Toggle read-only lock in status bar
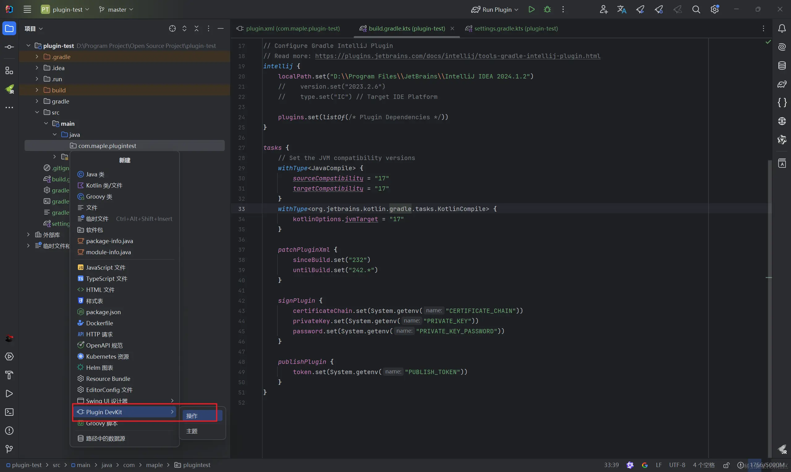The width and height of the screenshot is (791, 472). [x=726, y=465]
